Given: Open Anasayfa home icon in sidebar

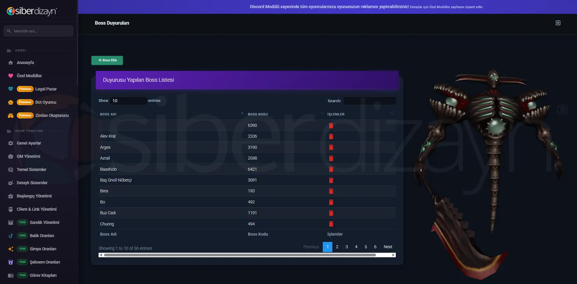Looking at the screenshot, I should (11, 63).
